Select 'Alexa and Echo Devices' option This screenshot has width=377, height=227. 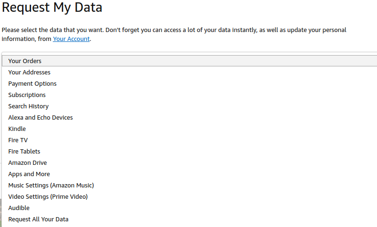pos(41,118)
